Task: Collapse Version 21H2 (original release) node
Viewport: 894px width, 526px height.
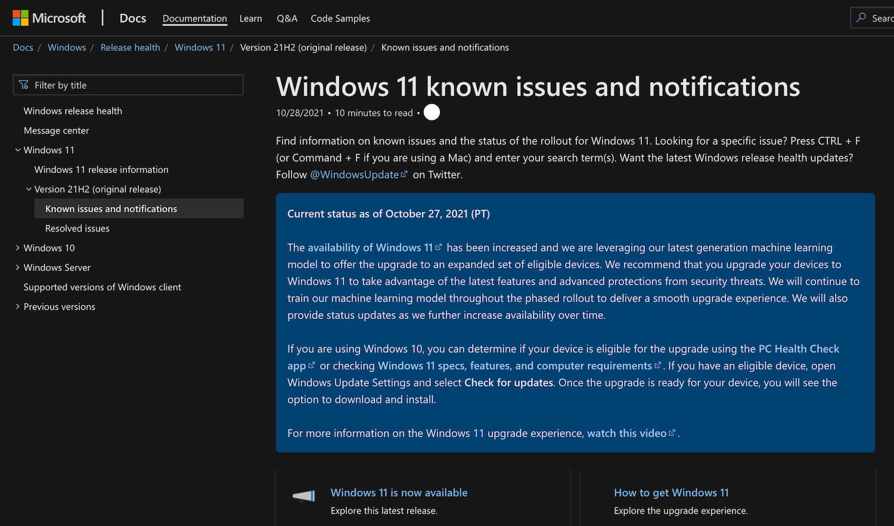Action: pos(29,189)
